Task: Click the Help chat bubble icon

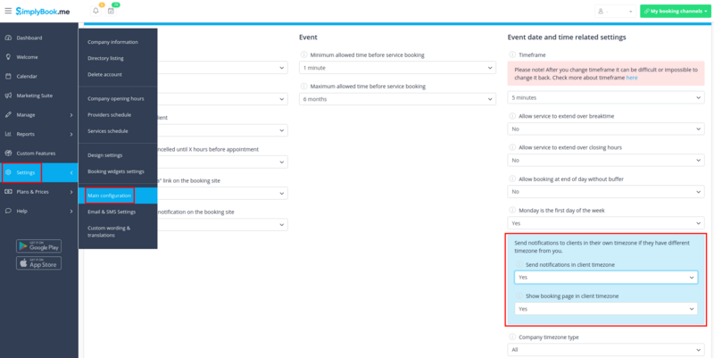Action: tap(8, 211)
